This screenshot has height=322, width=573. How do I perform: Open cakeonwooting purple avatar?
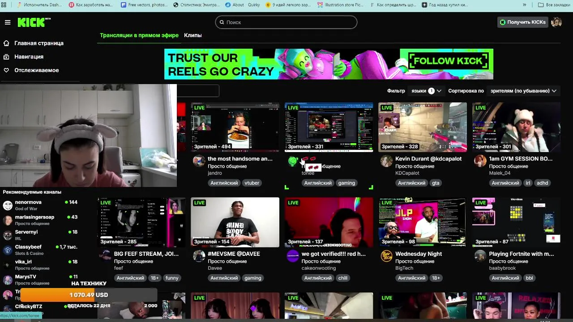[x=293, y=256]
